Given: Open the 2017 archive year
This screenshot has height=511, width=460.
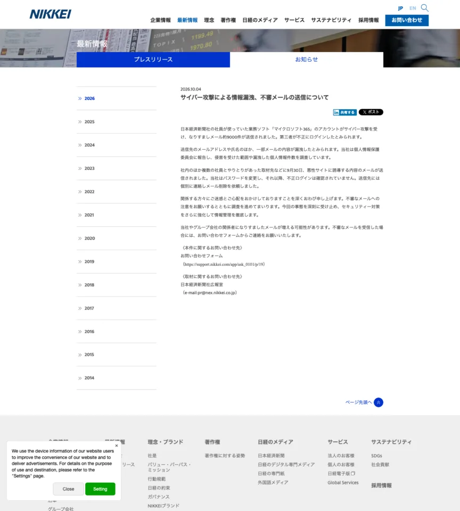Looking at the screenshot, I should tap(117, 308).
